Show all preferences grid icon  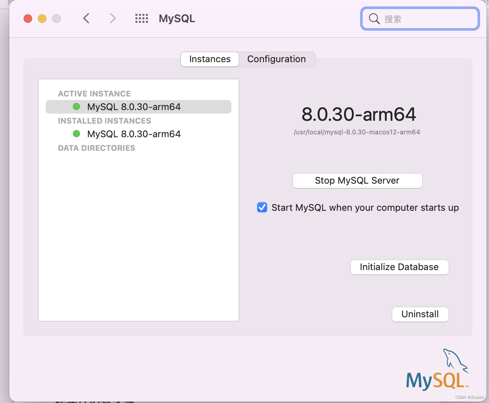point(141,19)
